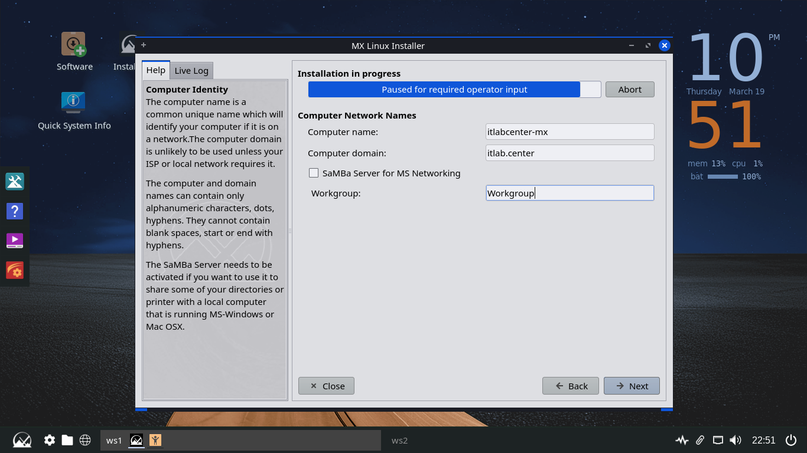This screenshot has height=453, width=807.
Task: Open the web browser globe icon
Action: [85, 440]
